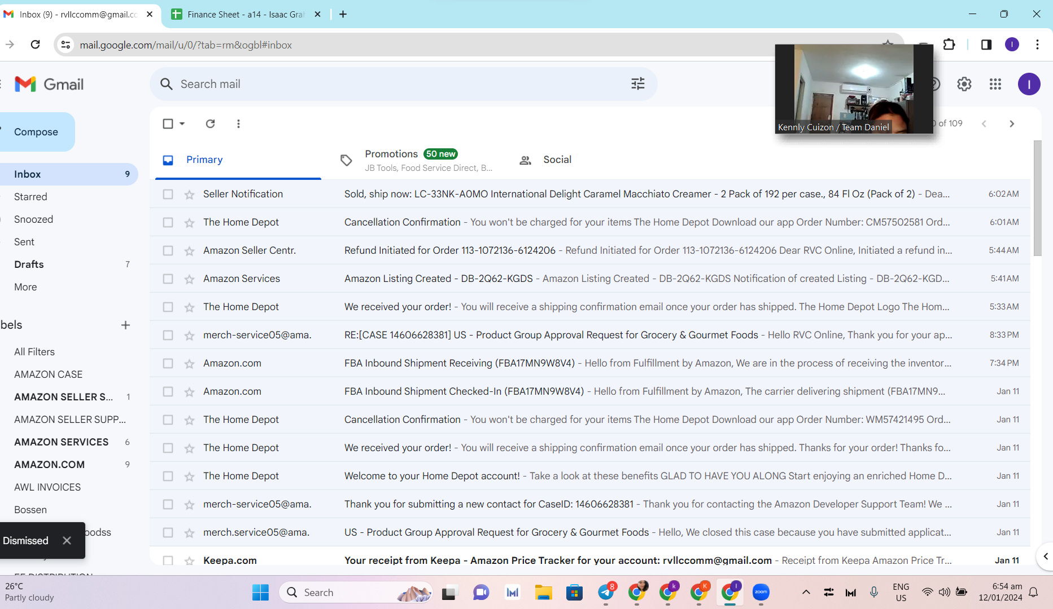Screen dimensions: 1053x609
Task: Show hidden system tray icons
Action: click(x=806, y=592)
